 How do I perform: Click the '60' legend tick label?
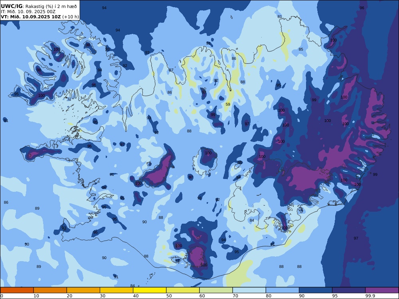(x=202, y=296)
